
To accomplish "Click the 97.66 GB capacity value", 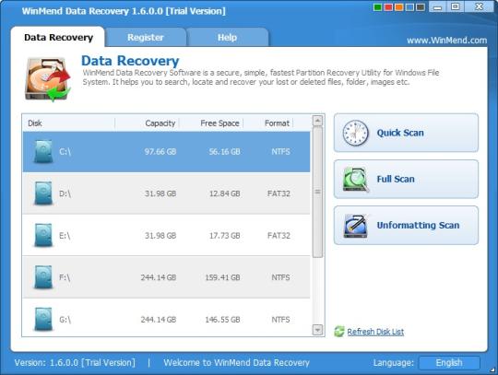I will tap(160, 152).
